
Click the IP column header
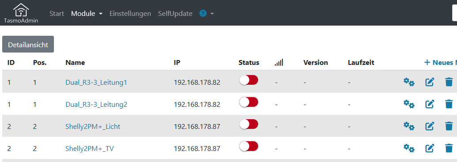[177, 63]
